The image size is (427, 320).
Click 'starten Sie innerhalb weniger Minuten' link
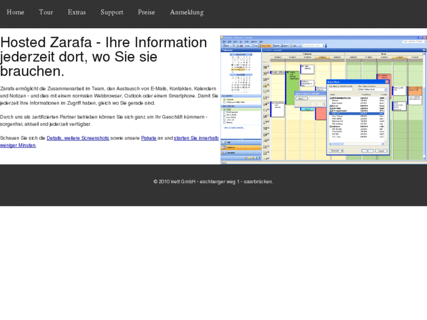coord(196,138)
